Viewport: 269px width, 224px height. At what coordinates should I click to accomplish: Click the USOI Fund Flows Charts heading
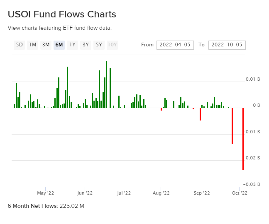click(x=62, y=14)
